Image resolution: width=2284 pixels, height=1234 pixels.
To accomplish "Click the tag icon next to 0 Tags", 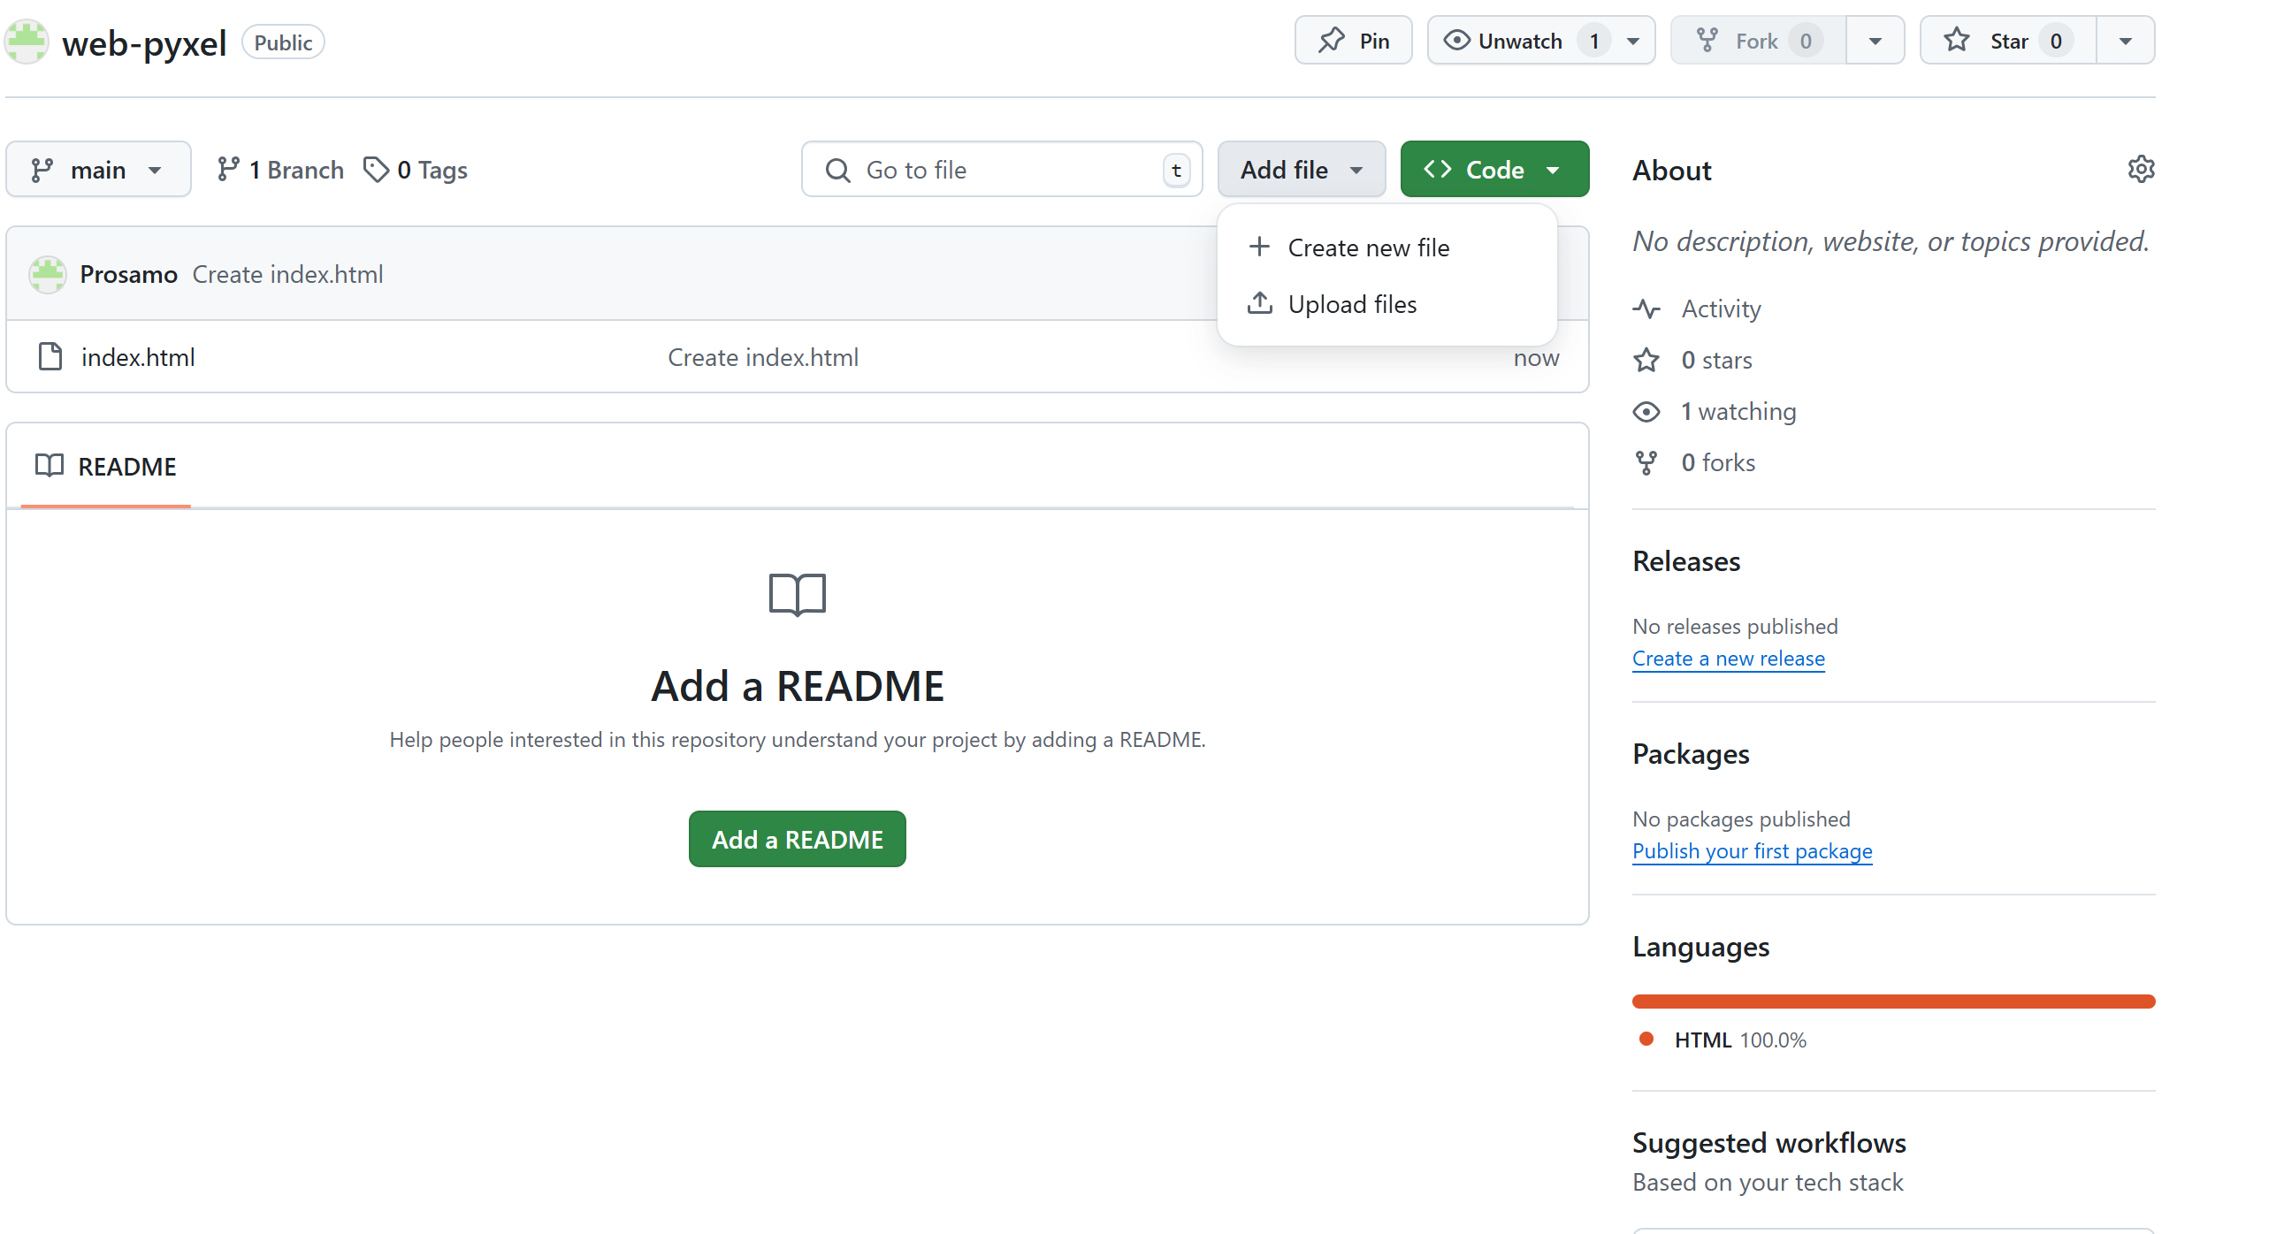I will pos(376,170).
